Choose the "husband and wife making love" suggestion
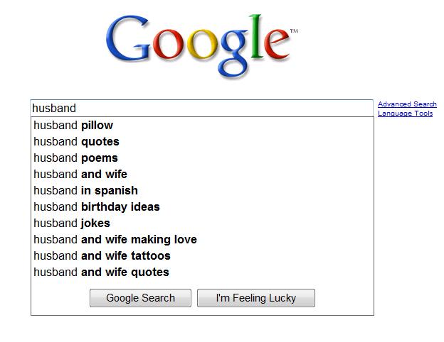 click(115, 240)
